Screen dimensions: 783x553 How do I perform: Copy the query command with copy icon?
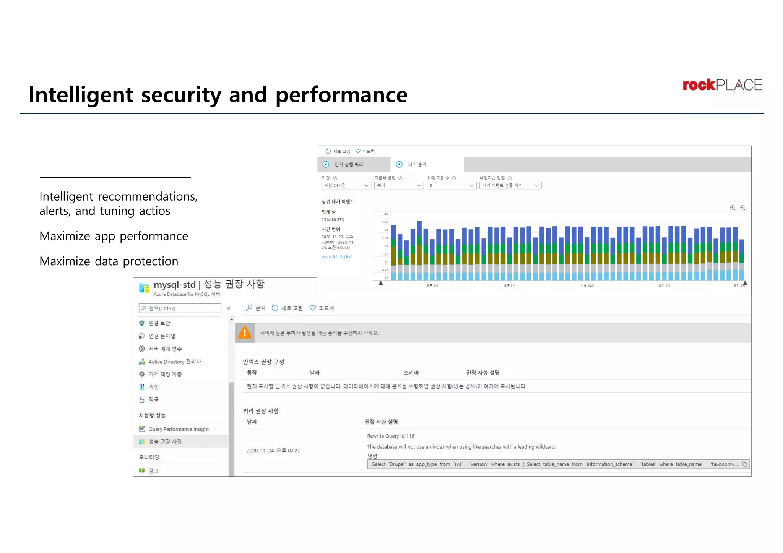click(744, 464)
